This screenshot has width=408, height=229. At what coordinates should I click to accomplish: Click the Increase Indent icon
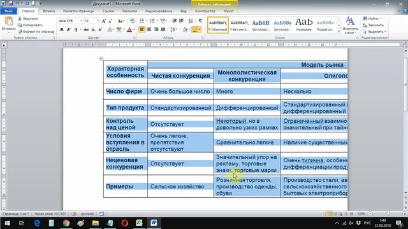(x=181, y=21)
